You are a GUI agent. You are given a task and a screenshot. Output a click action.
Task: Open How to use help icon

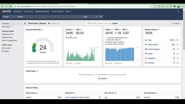49,23
